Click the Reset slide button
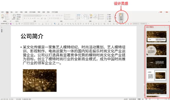 point(19,17)
